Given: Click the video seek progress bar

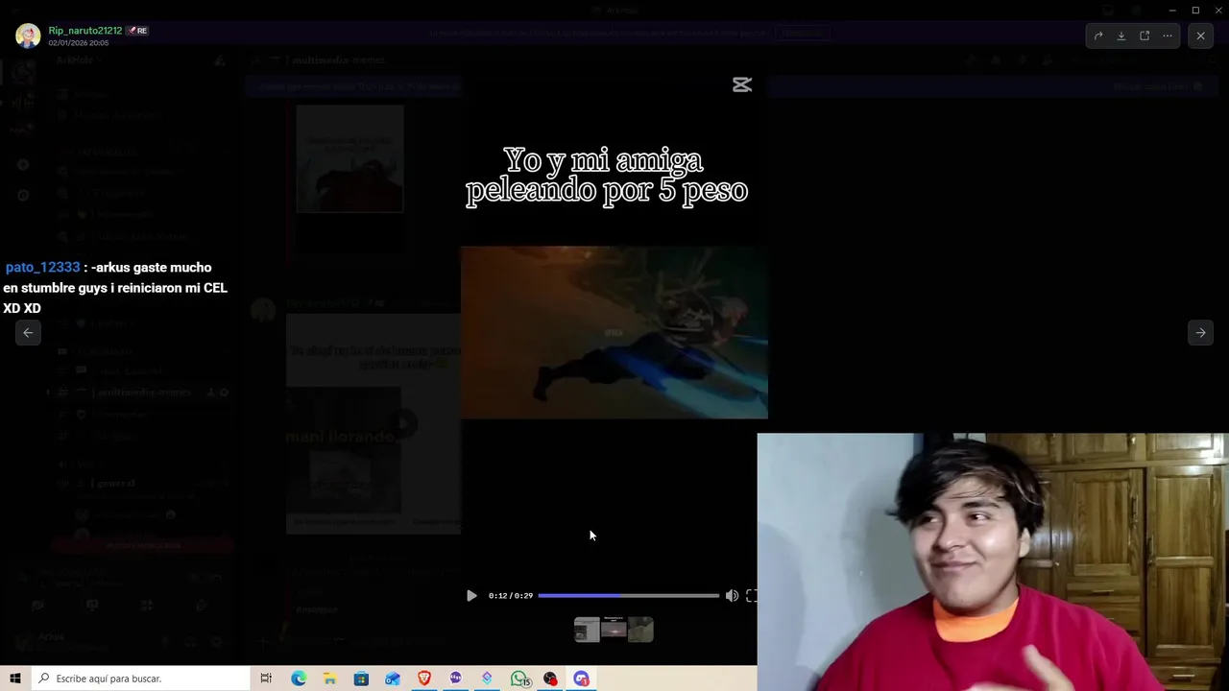Looking at the screenshot, I should tap(628, 595).
